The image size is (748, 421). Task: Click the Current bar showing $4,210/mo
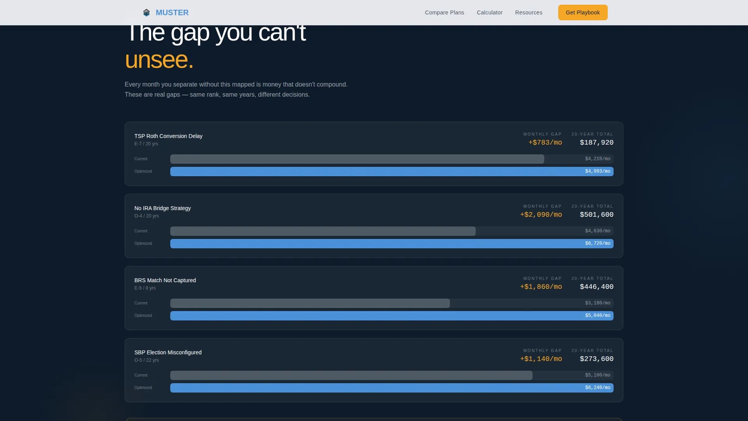pos(392,159)
